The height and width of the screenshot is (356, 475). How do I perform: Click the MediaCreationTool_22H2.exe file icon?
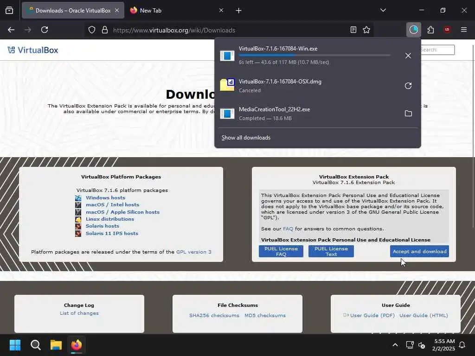click(x=227, y=114)
